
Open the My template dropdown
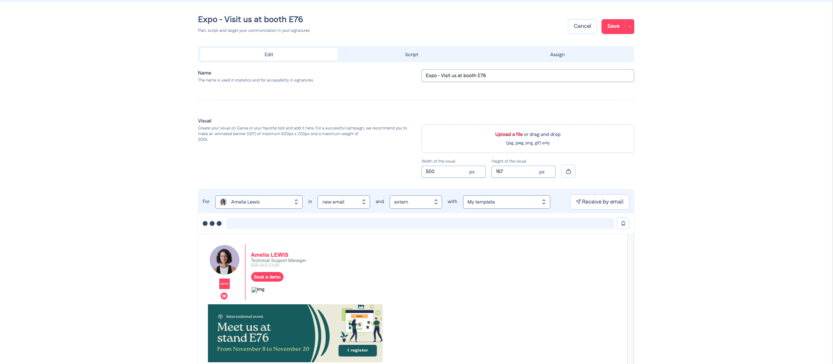point(506,202)
